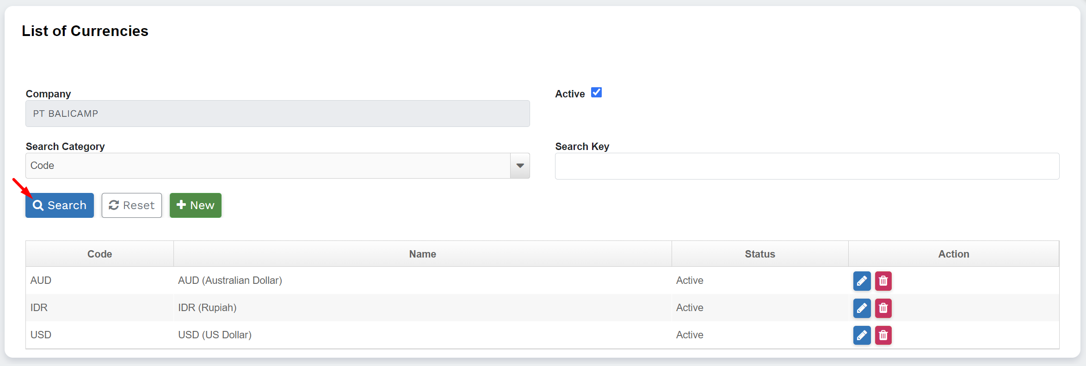
Task: Edit the AUD currency row
Action: pos(862,281)
